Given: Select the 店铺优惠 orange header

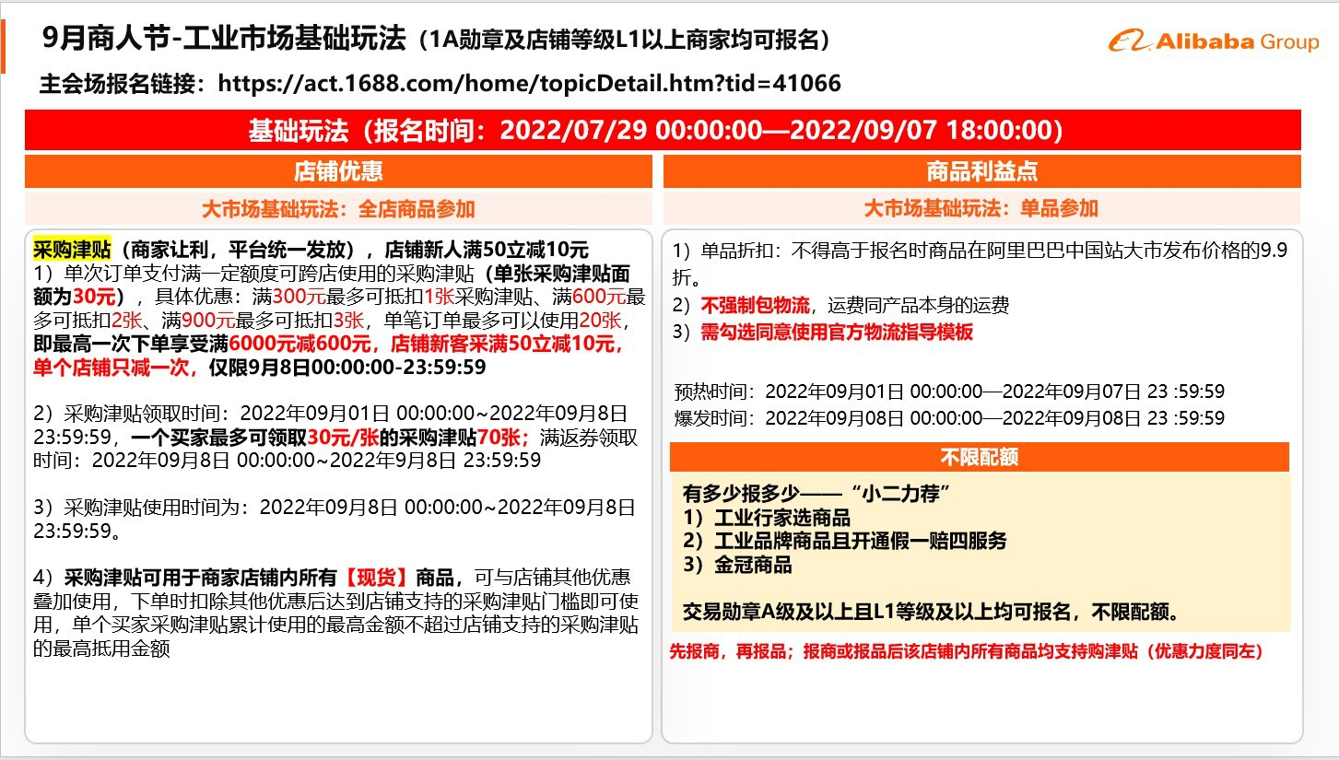Looking at the screenshot, I should tap(338, 171).
